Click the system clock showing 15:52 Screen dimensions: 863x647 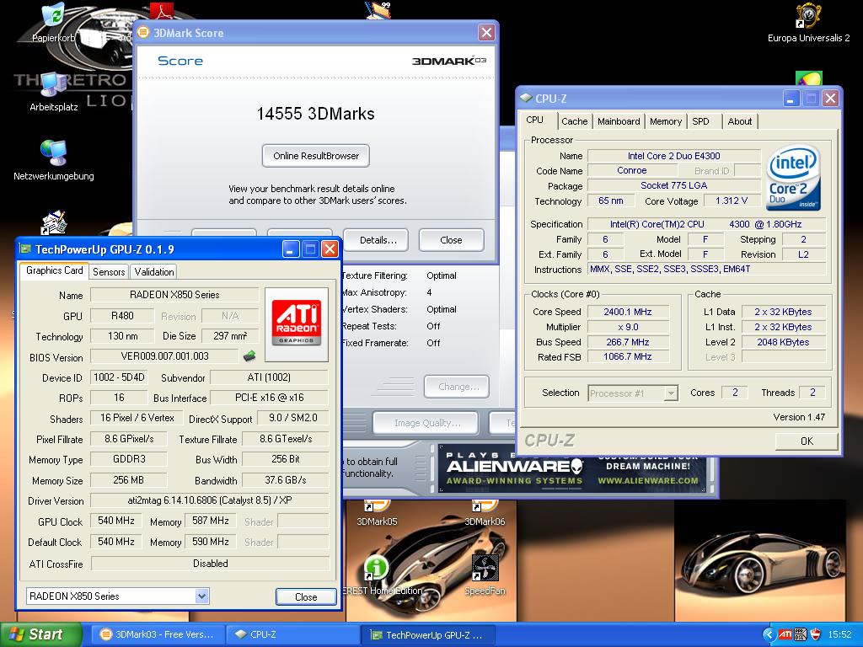[x=839, y=634]
